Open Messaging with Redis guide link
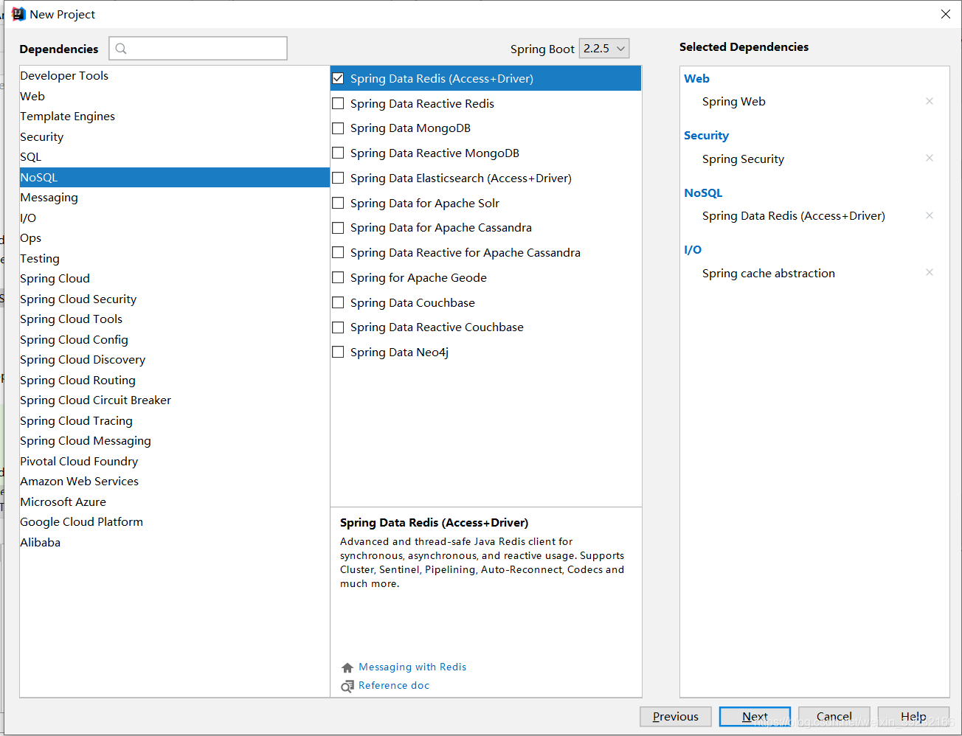Image resolution: width=962 pixels, height=736 pixels. pyautogui.click(x=412, y=667)
